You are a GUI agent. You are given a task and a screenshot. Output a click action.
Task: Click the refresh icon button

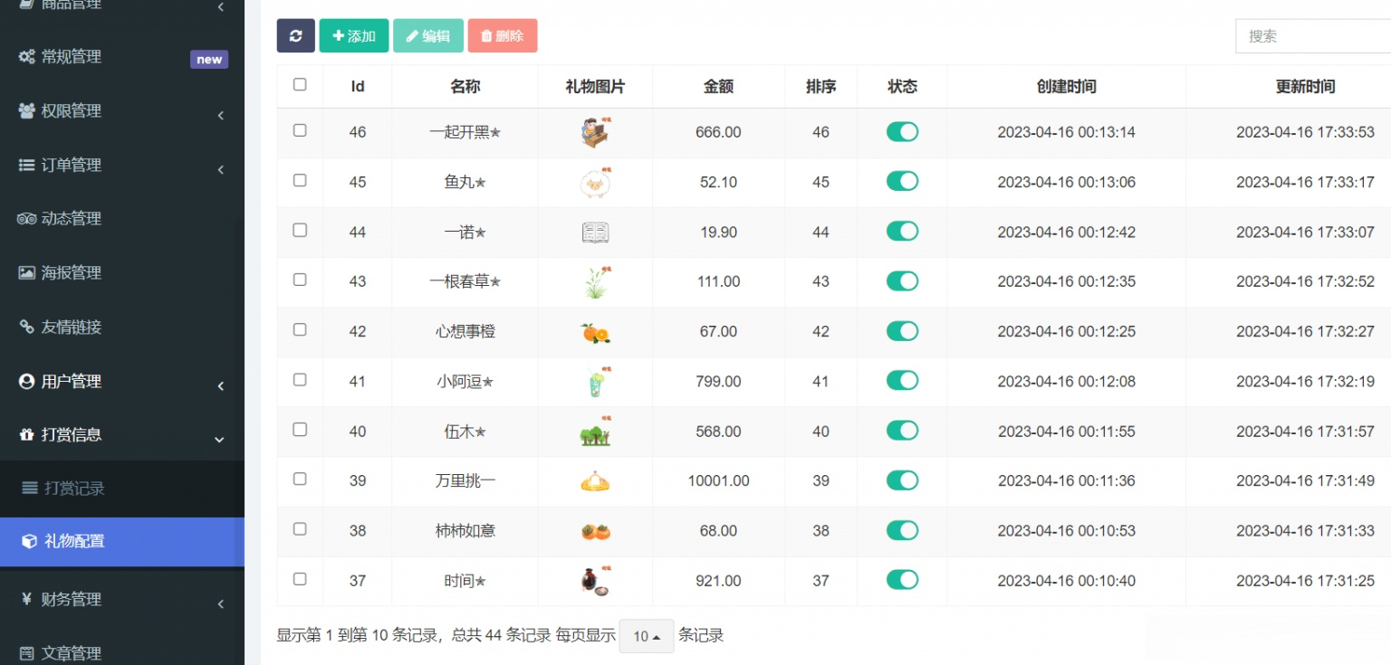295,36
